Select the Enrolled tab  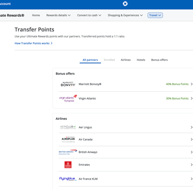pyautogui.click(x=109, y=60)
